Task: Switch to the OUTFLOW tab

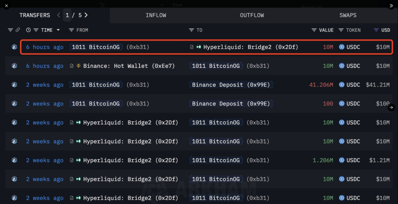Action: [252, 15]
